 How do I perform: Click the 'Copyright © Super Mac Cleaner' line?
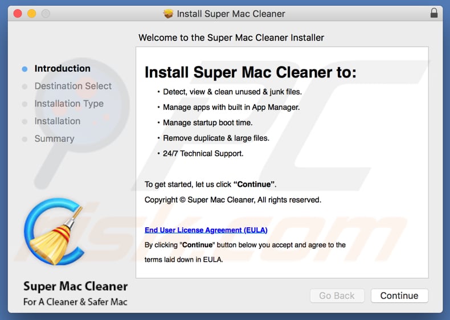coord(233,200)
